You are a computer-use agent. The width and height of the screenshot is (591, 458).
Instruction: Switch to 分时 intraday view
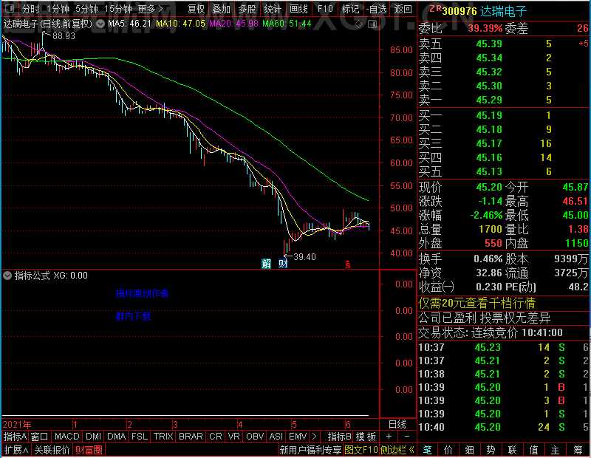[x=30, y=9]
